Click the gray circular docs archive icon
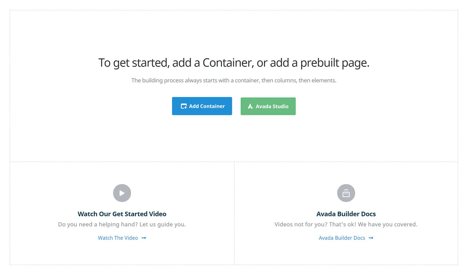Image resolution: width=468 pixels, height=274 pixels. [346, 193]
